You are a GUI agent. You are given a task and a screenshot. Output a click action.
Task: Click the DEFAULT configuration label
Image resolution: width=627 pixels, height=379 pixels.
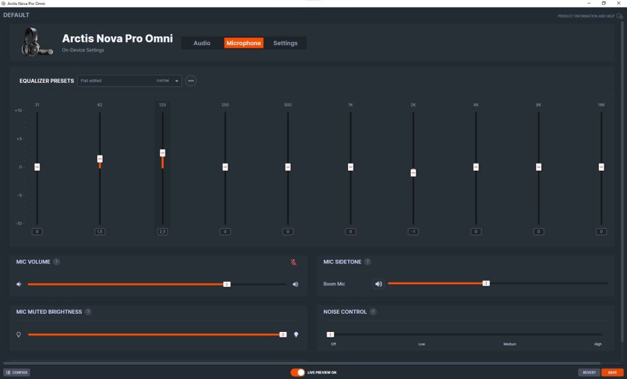click(x=16, y=15)
